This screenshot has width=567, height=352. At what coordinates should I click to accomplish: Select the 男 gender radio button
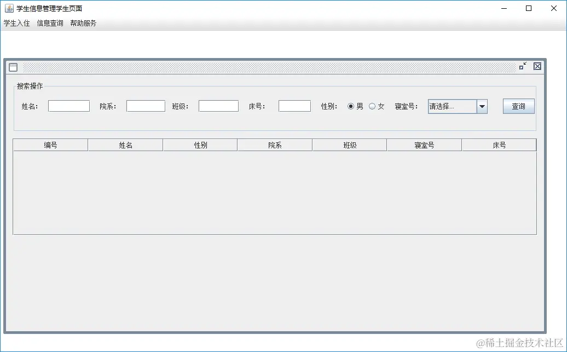click(x=350, y=106)
